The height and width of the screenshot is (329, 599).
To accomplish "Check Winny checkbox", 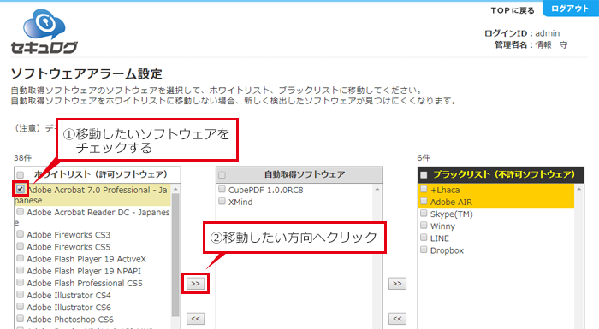I will tap(424, 226).
